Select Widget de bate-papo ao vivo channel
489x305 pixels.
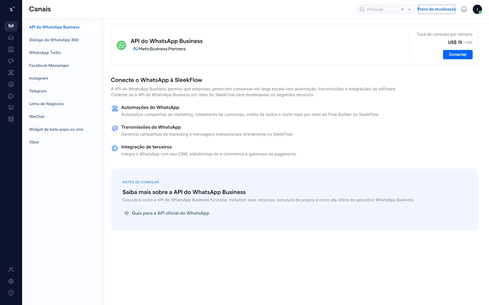point(63,130)
